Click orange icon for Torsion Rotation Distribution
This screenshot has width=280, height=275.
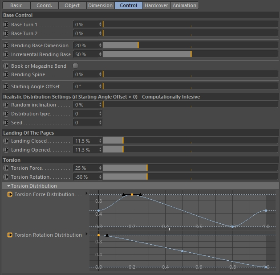(10, 235)
